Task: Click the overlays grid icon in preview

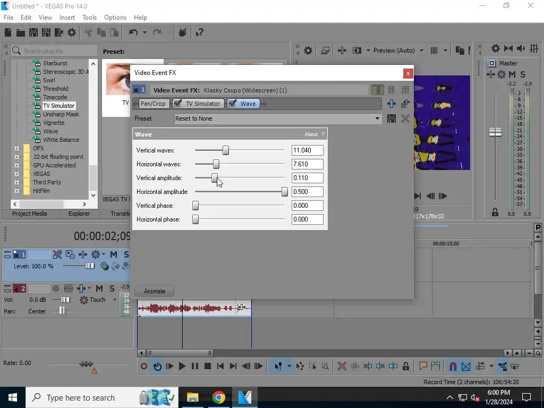Action: pos(434,50)
